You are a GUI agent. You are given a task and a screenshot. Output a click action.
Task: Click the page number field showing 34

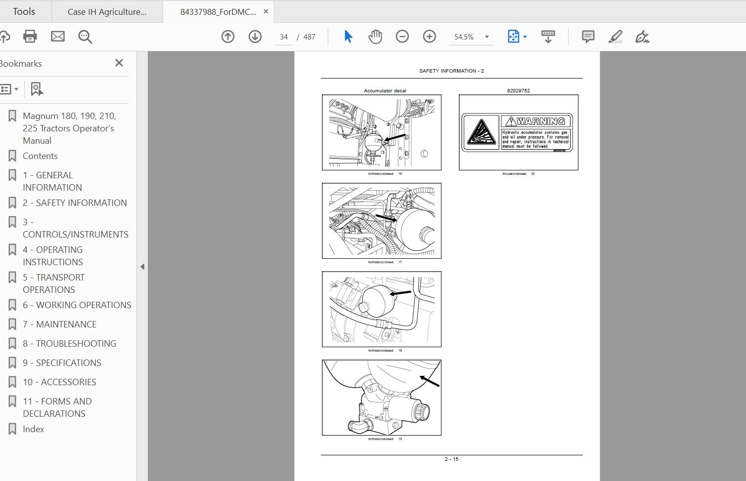tap(284, 37)
